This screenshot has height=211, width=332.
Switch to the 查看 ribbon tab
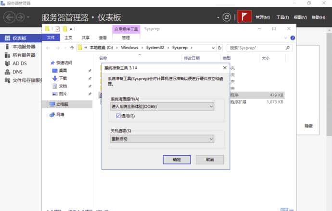coord(102,38)
